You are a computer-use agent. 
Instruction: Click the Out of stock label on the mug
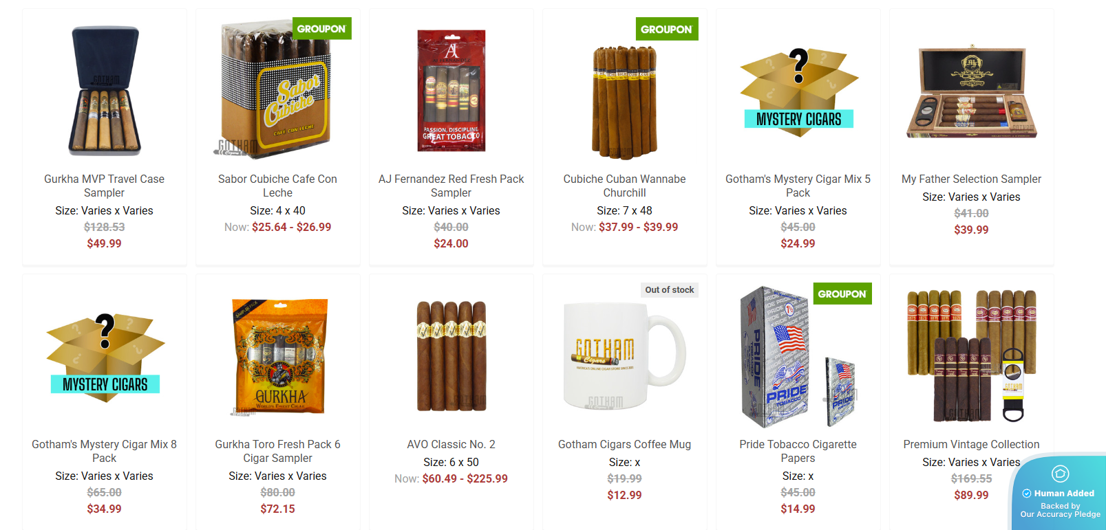[670, 290]
